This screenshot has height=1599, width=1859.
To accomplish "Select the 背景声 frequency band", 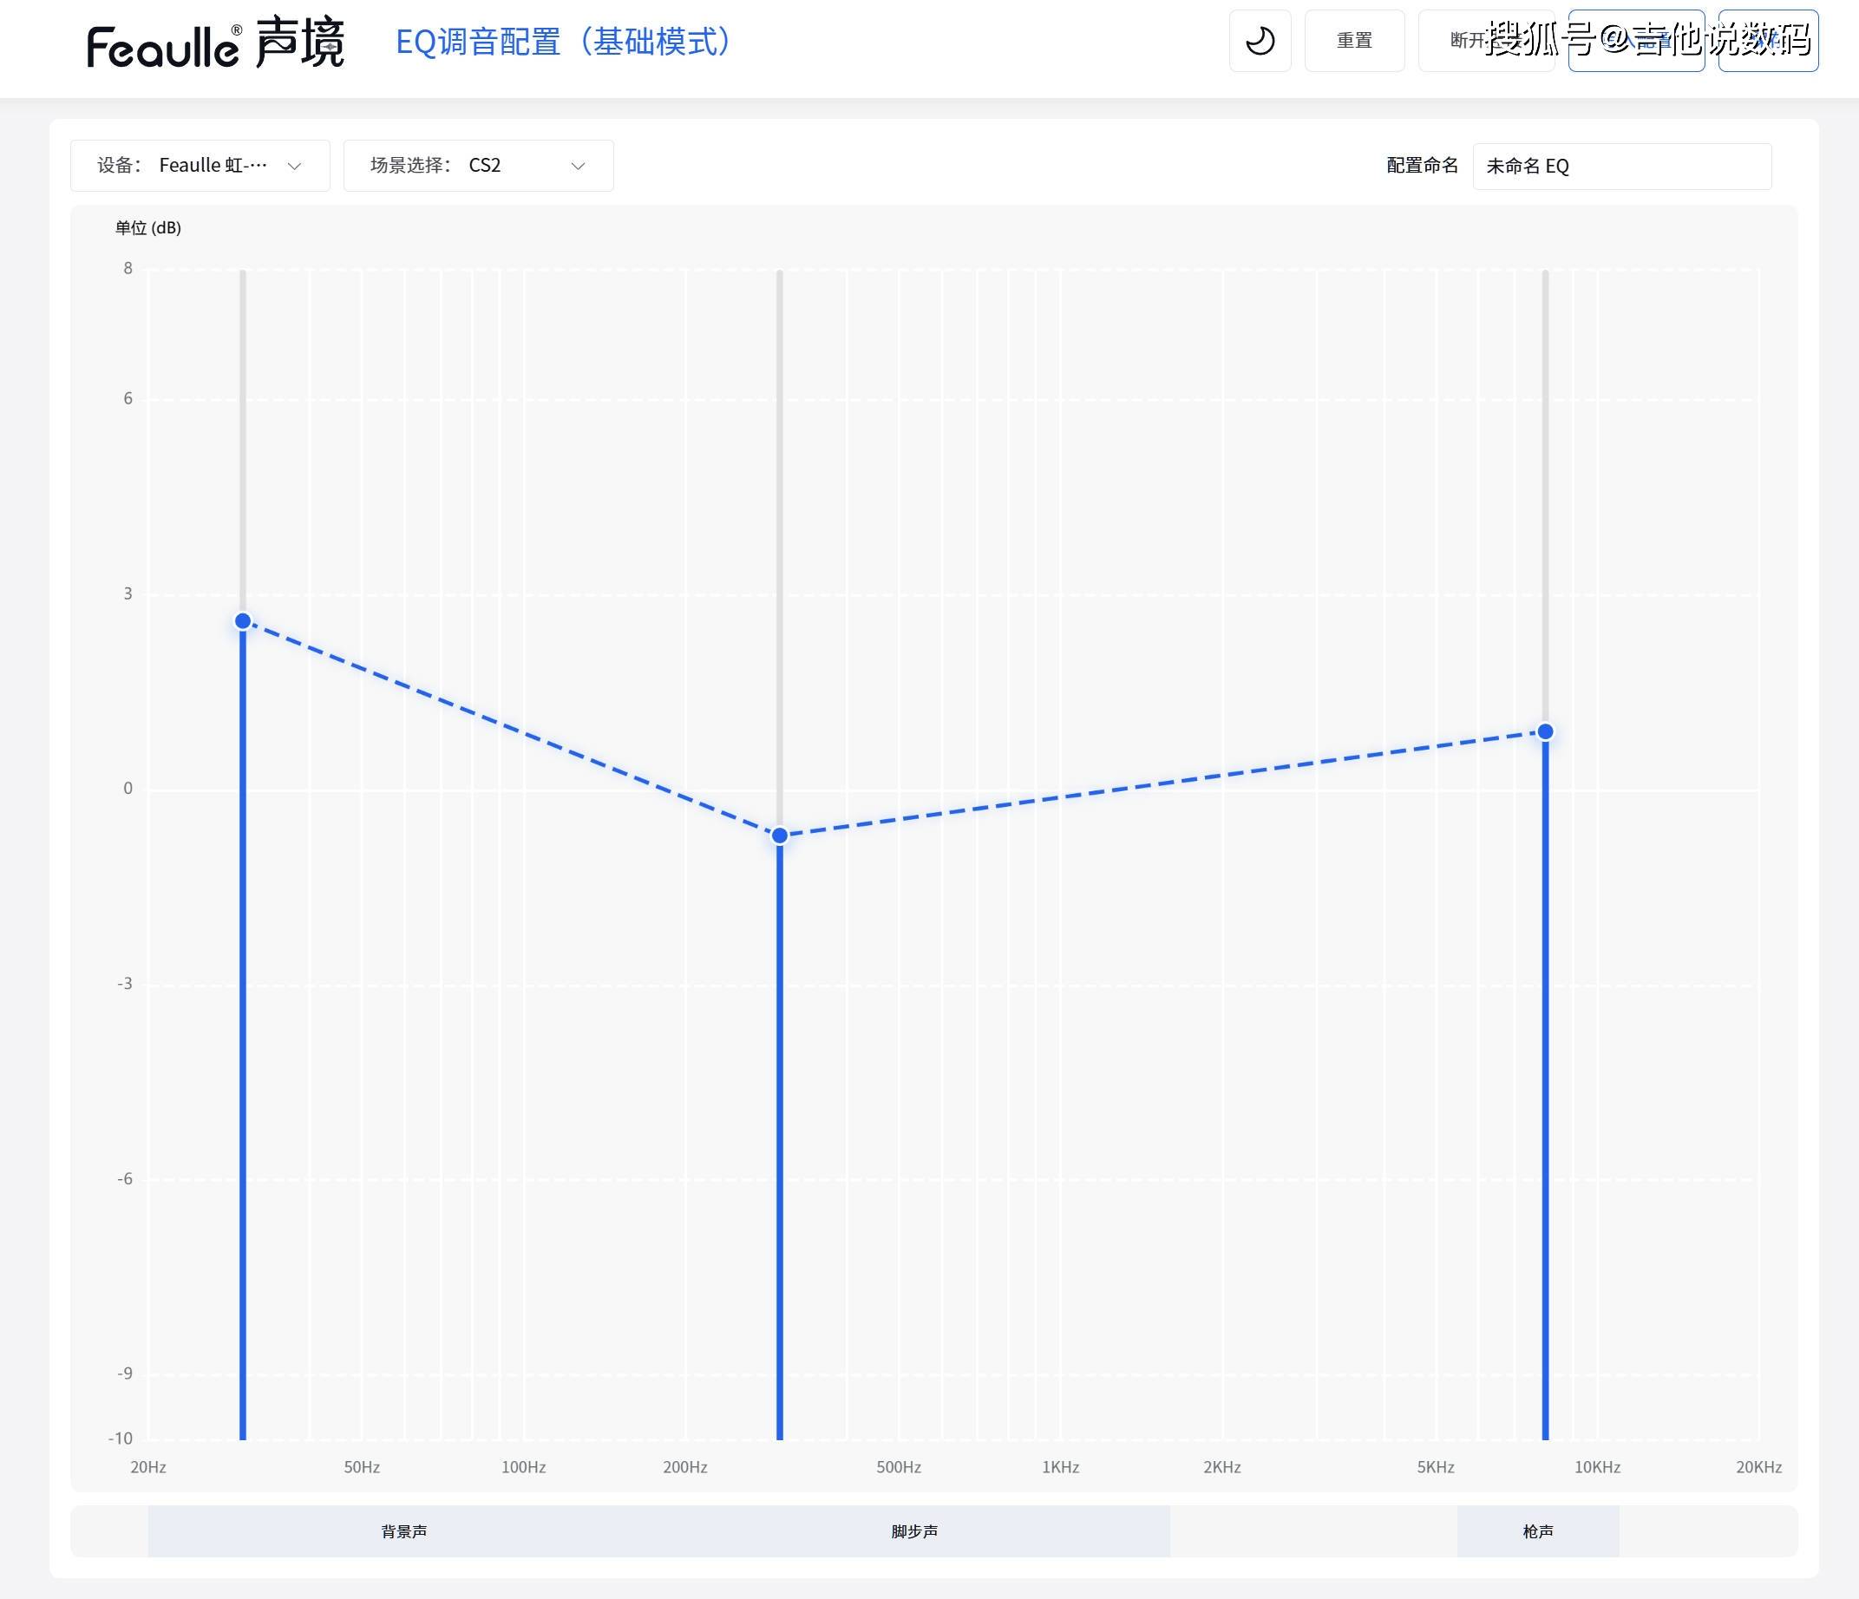I will tap(403, 1530).
